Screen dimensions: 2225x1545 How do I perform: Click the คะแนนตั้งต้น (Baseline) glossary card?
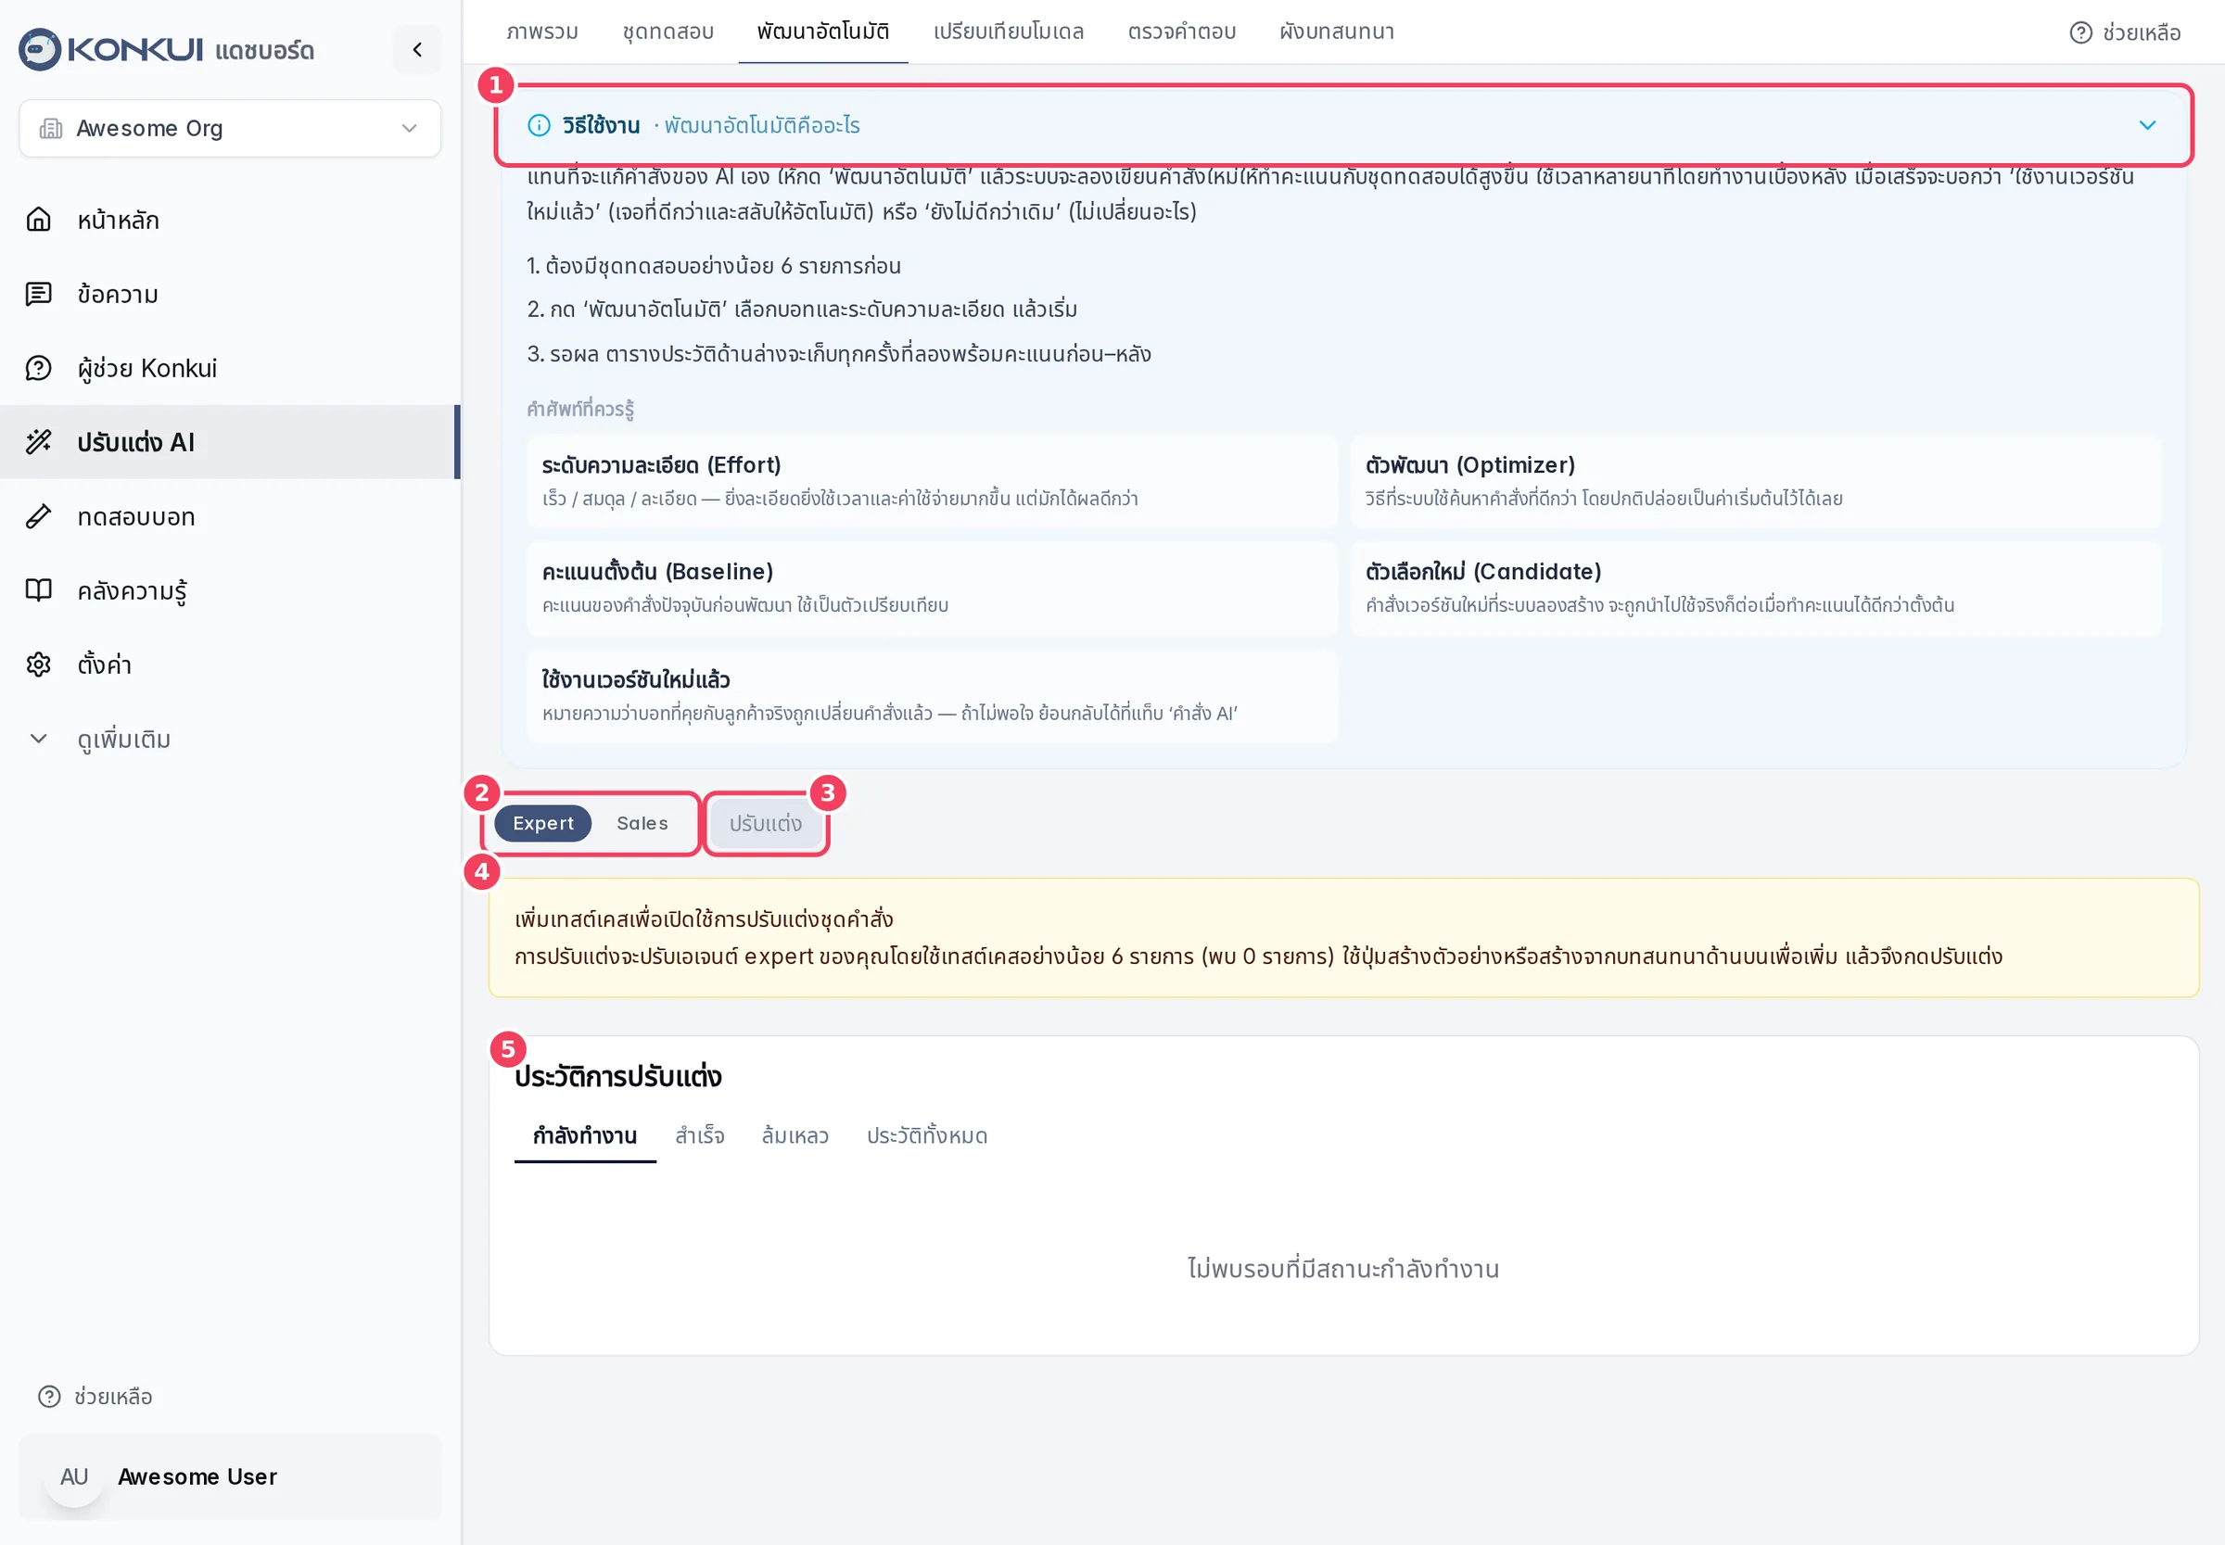pyautogui.click(x=933, y=589)
